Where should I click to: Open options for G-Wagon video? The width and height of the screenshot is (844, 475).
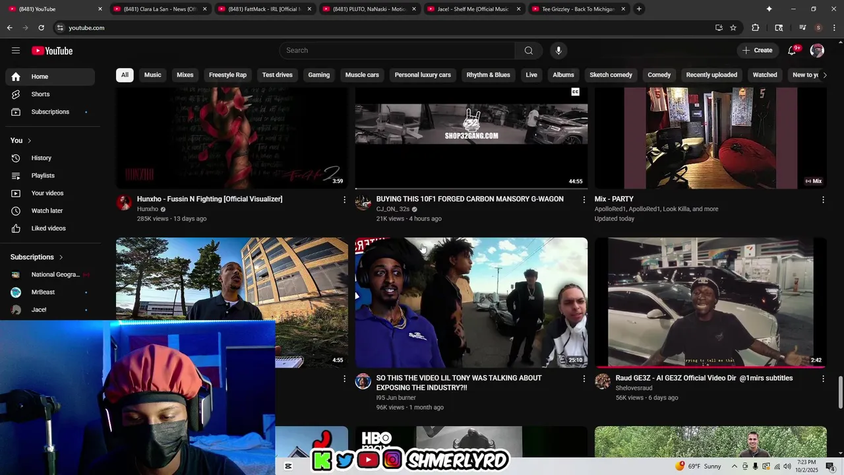(x=584, y=199)
